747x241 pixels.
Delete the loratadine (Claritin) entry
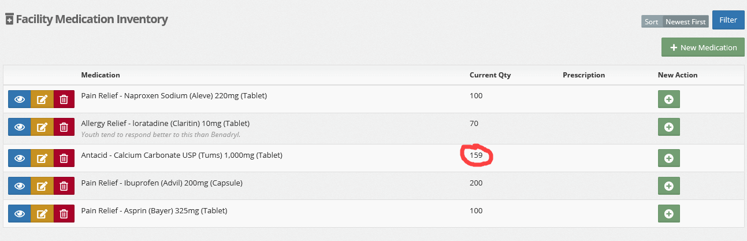point(64,127)
